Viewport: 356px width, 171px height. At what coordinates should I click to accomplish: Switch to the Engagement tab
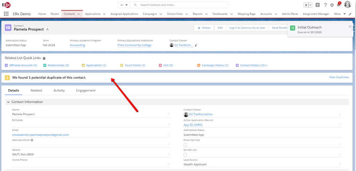pos(86,90)
